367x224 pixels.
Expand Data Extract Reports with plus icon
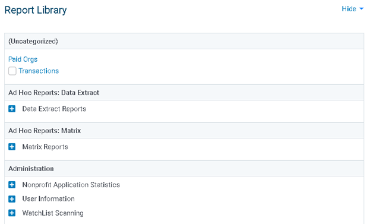[12, 109]
